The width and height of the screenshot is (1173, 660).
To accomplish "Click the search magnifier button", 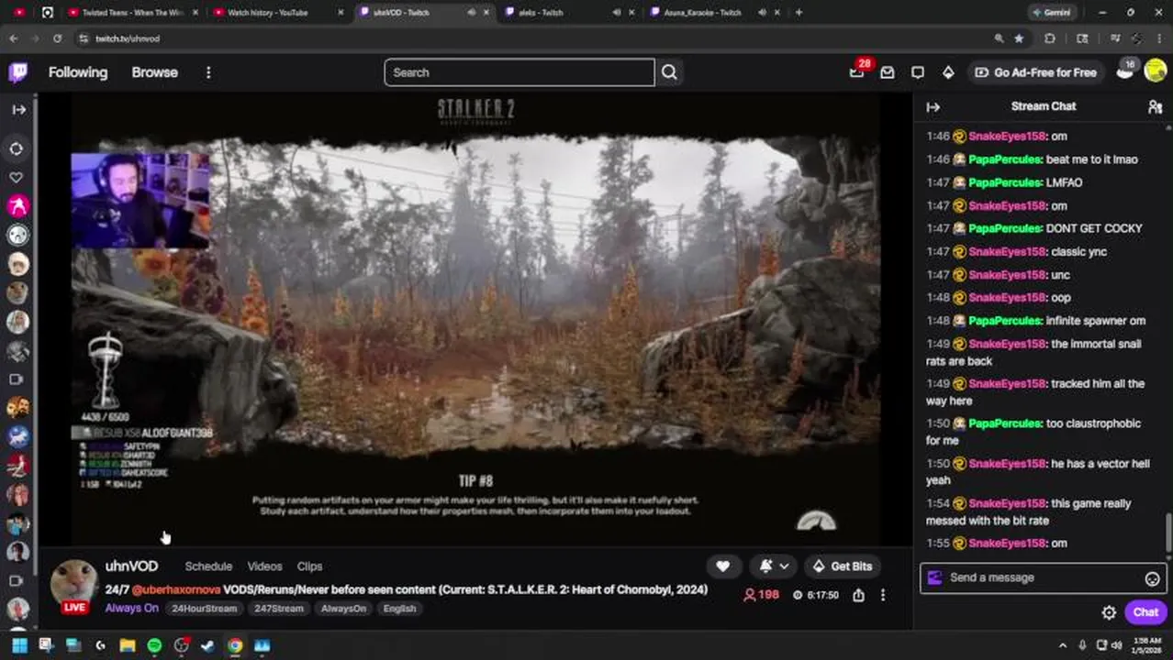I will 669,72.
